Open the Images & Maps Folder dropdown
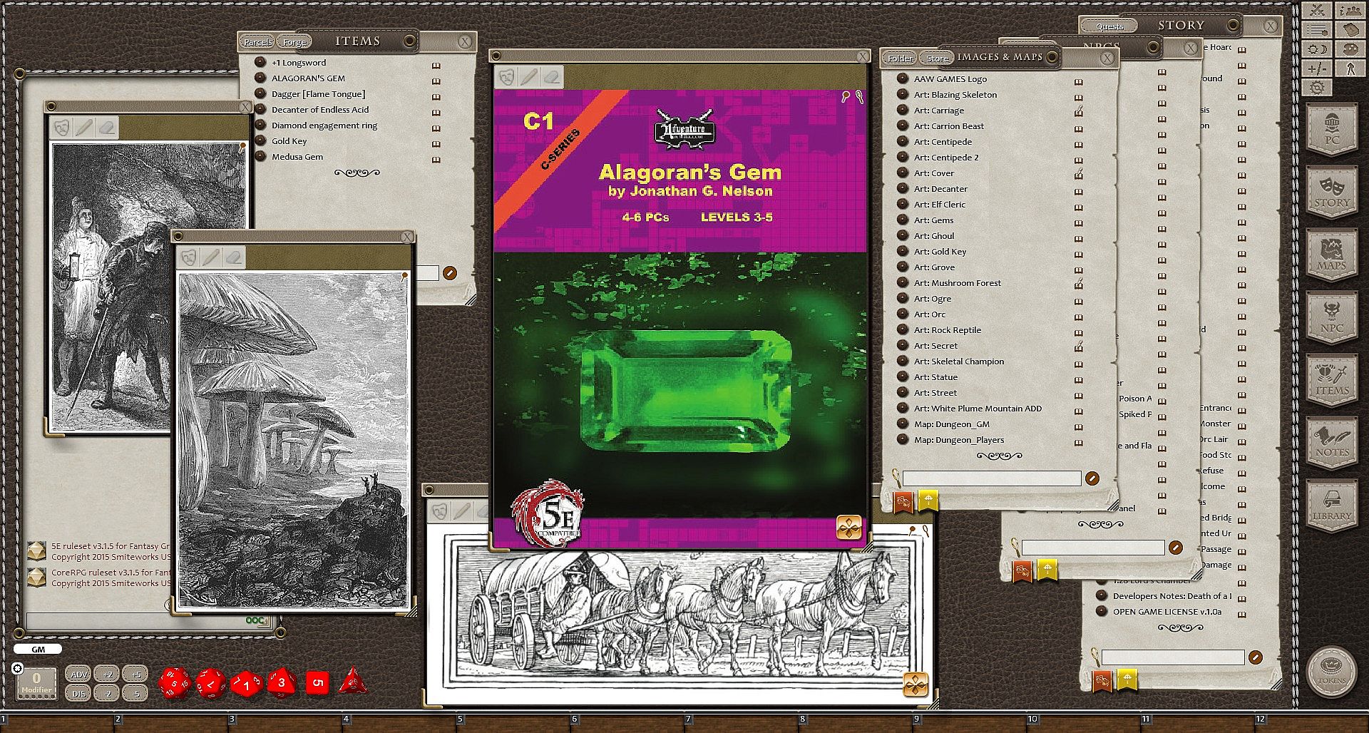This screenshot has width=1369, height=733. pyautogui.click(x=900, y=58)
